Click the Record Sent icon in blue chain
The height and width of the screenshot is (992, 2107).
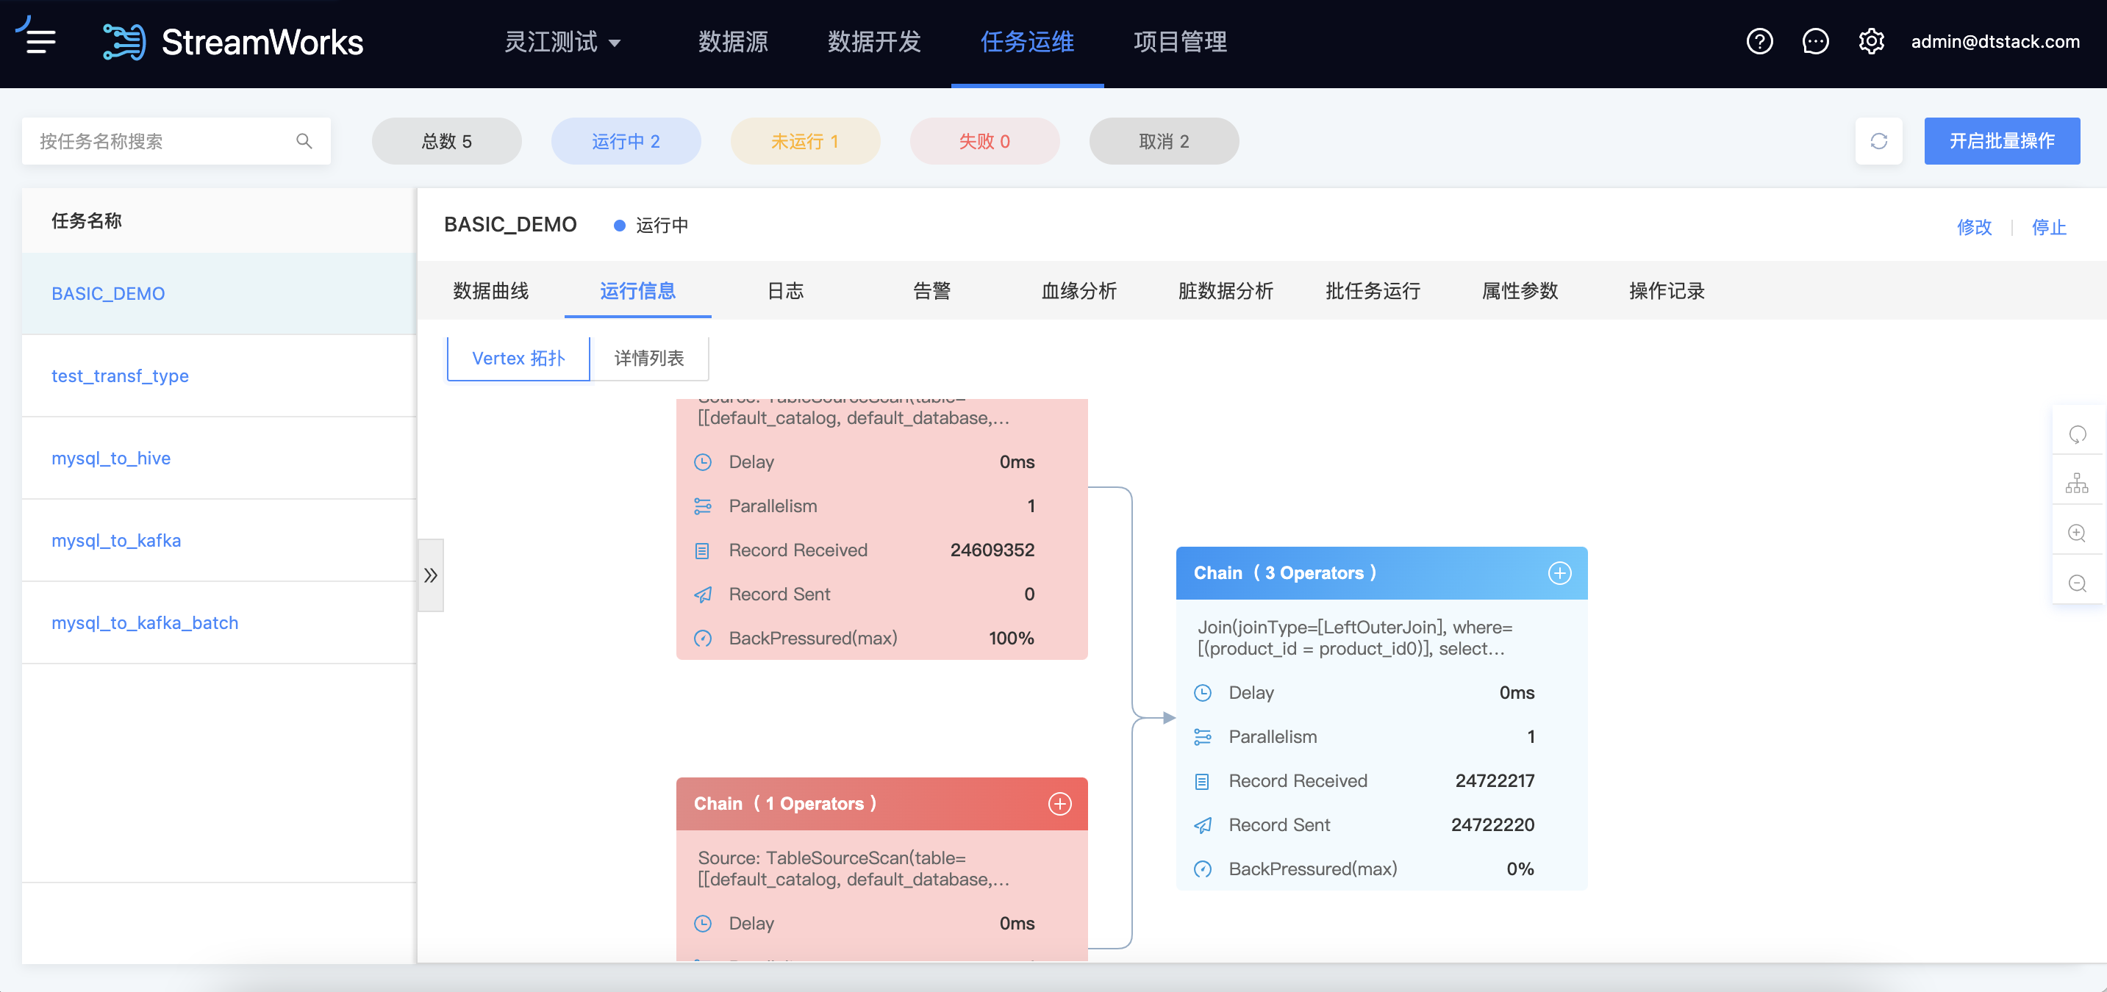coord(1202,825)
